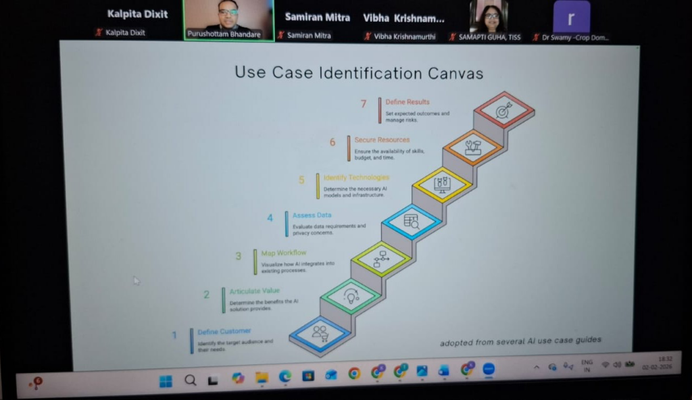Click the target icon on the Define Results step

click(x=503, y=110)
